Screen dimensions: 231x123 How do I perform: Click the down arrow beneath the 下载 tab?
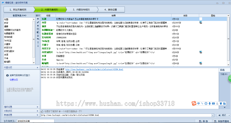[x=225, y=107]
